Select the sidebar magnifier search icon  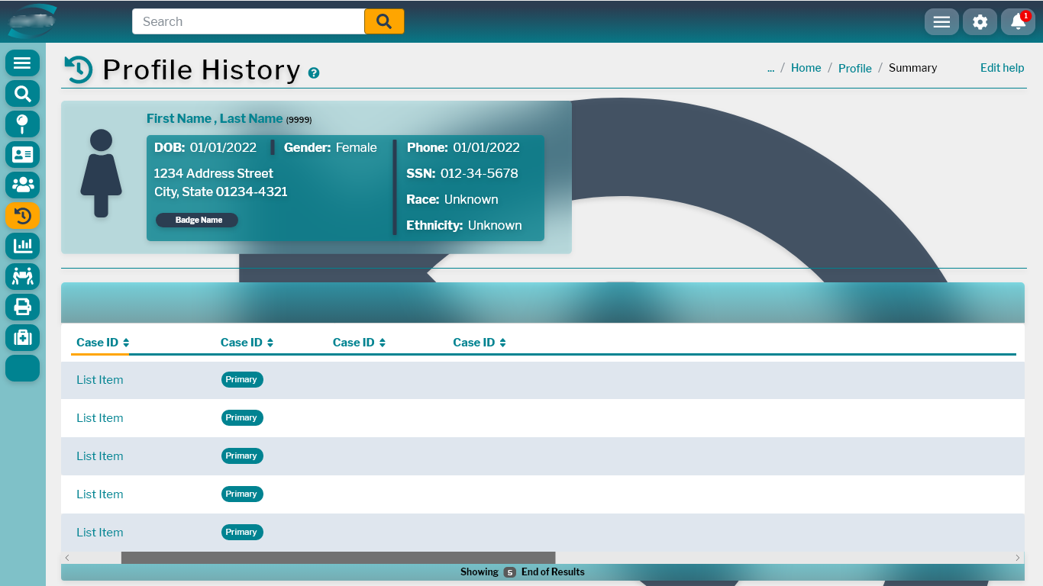22,93
